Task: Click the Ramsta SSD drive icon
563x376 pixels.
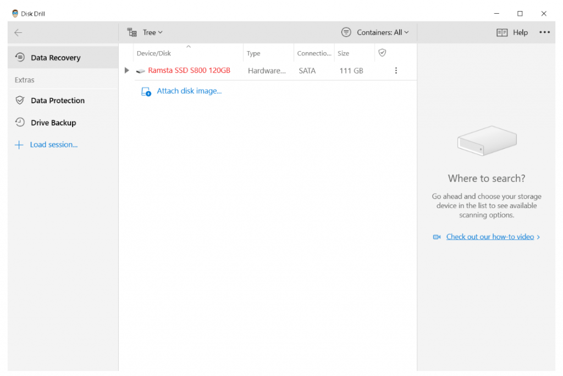Action: click(x=141, y=71)
